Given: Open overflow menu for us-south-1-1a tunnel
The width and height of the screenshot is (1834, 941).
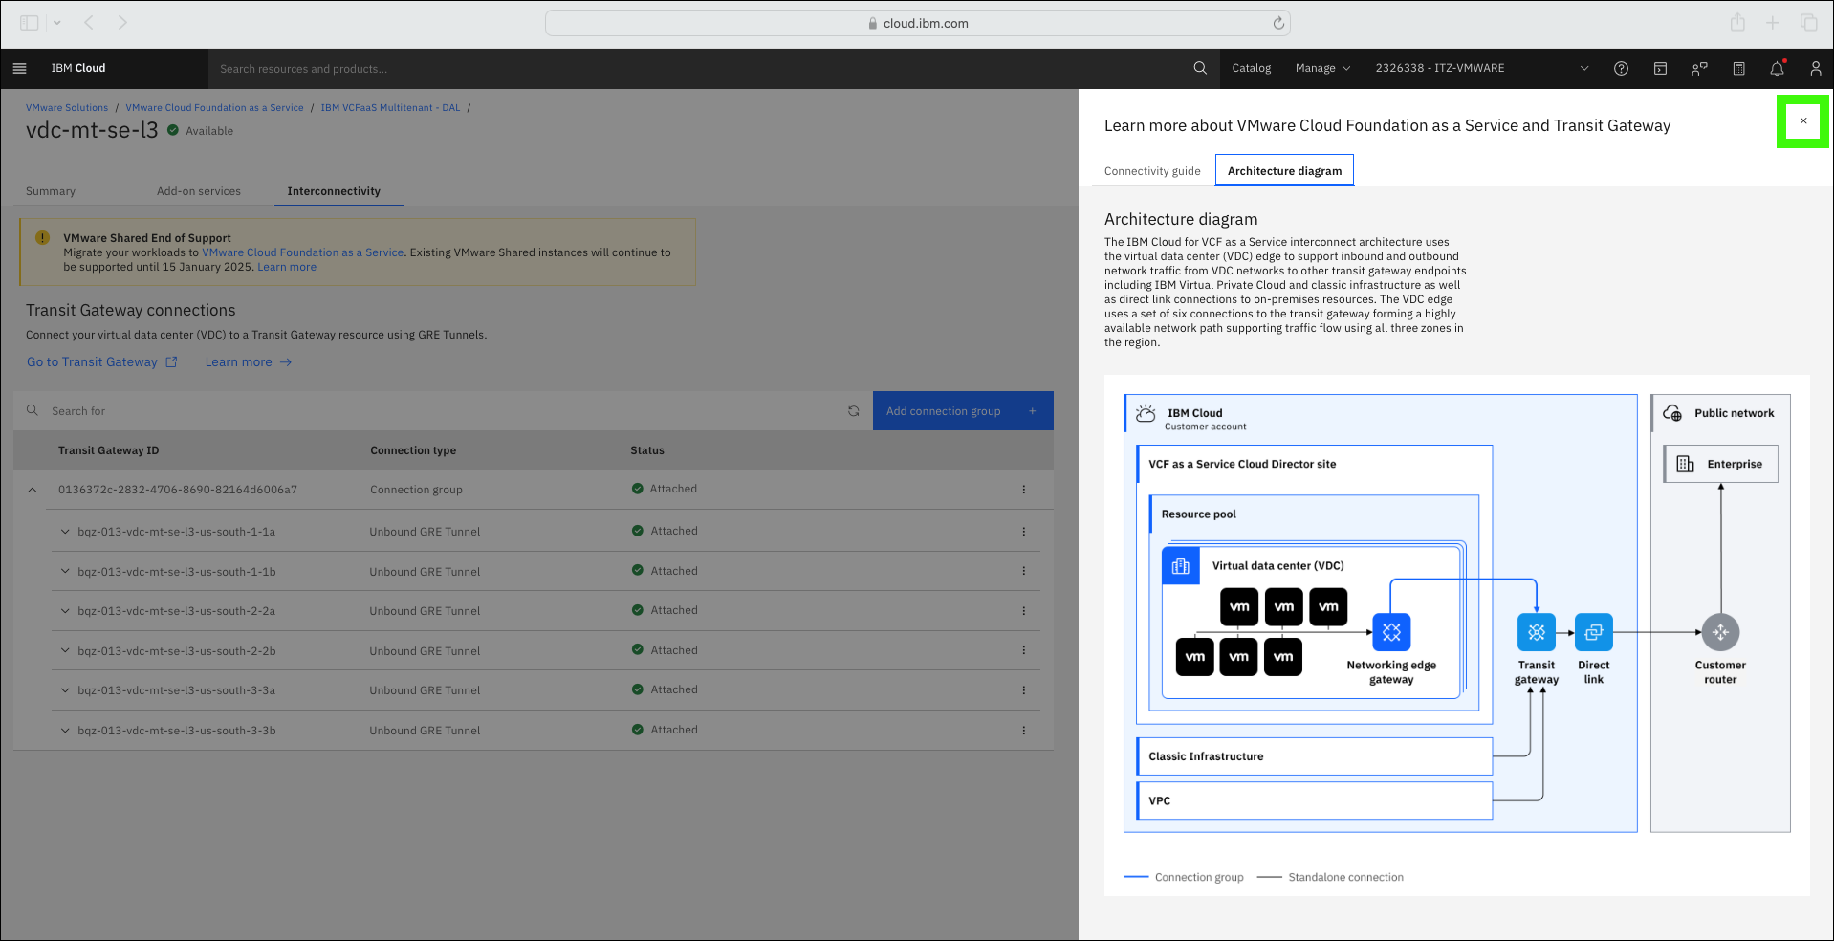Looking at the screenshot, I should coord(1023,532).
